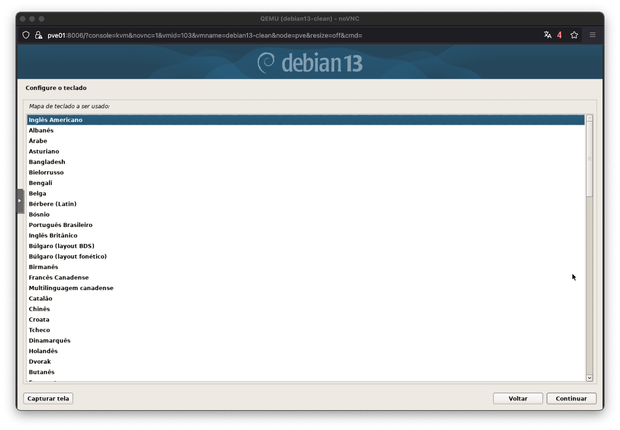
Task: Click the Continuar button
Action: coord(571,398)
